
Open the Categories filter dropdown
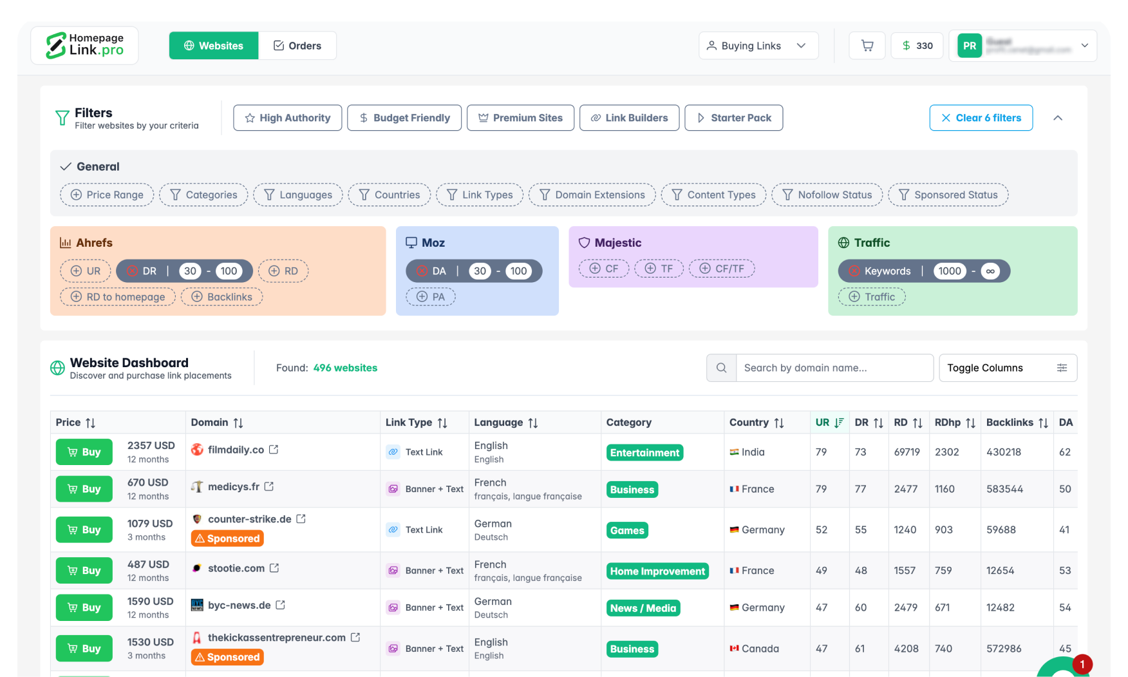(203, 195)
